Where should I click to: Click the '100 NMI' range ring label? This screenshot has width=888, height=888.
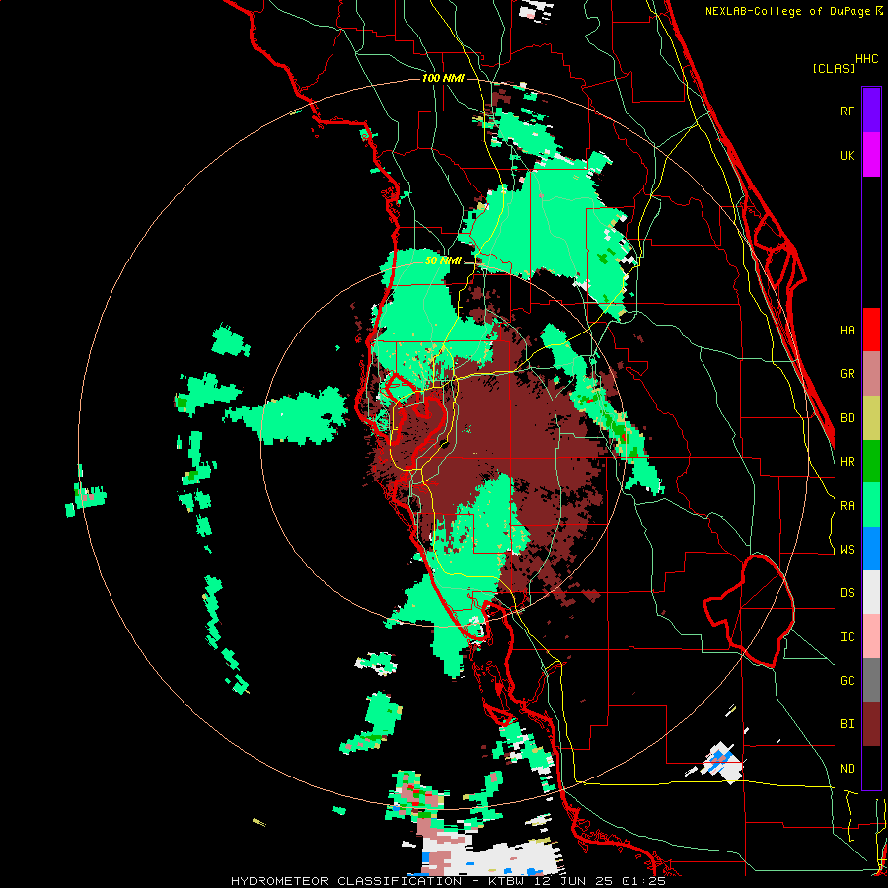[x=443, y=78]
